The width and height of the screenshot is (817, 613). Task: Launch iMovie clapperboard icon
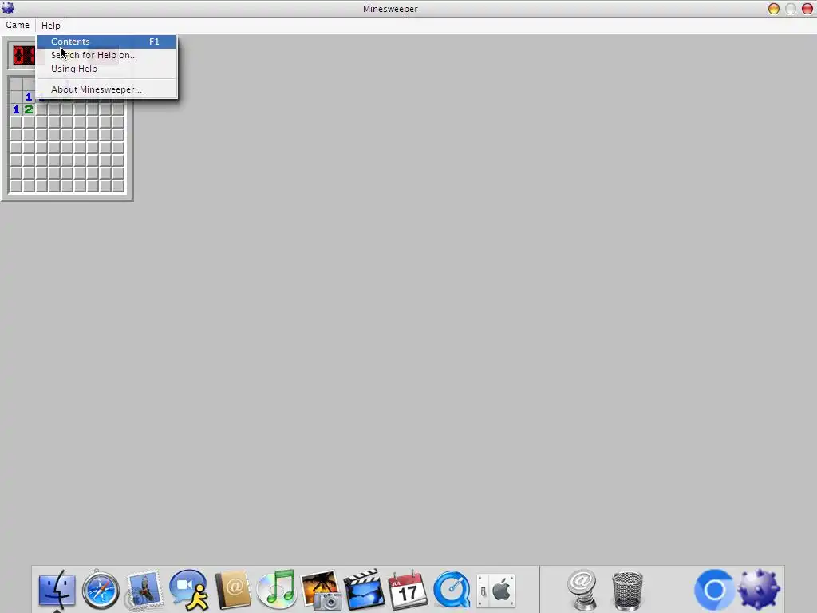364,590
